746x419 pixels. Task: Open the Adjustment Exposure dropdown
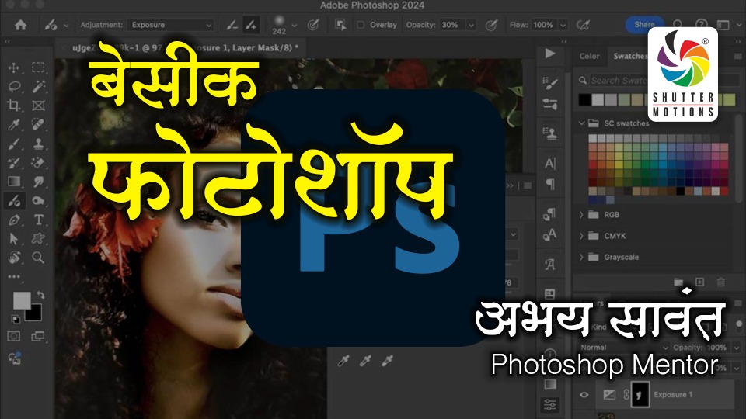169,25
